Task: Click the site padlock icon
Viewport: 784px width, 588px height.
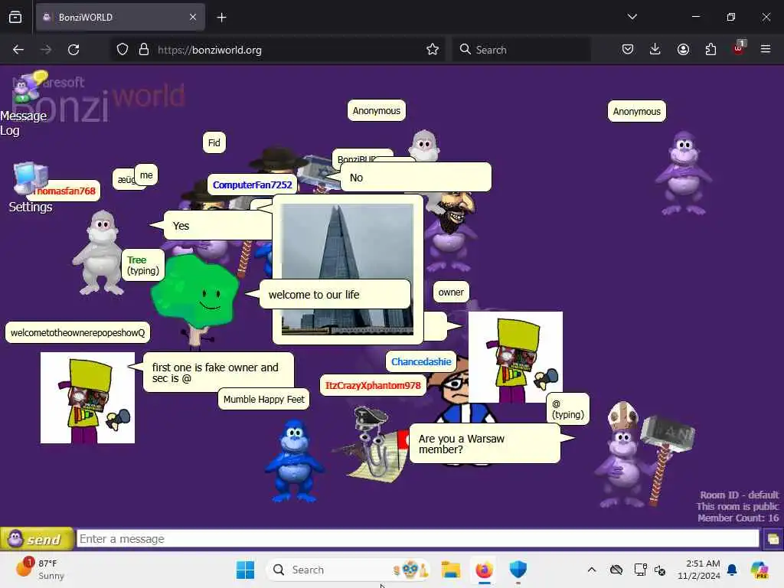Action: point(144,50)
